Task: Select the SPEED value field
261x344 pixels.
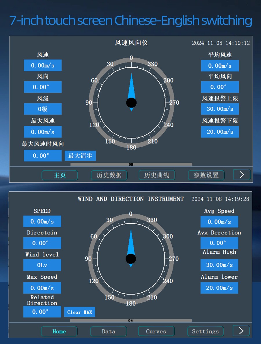Action: [42, 221]
